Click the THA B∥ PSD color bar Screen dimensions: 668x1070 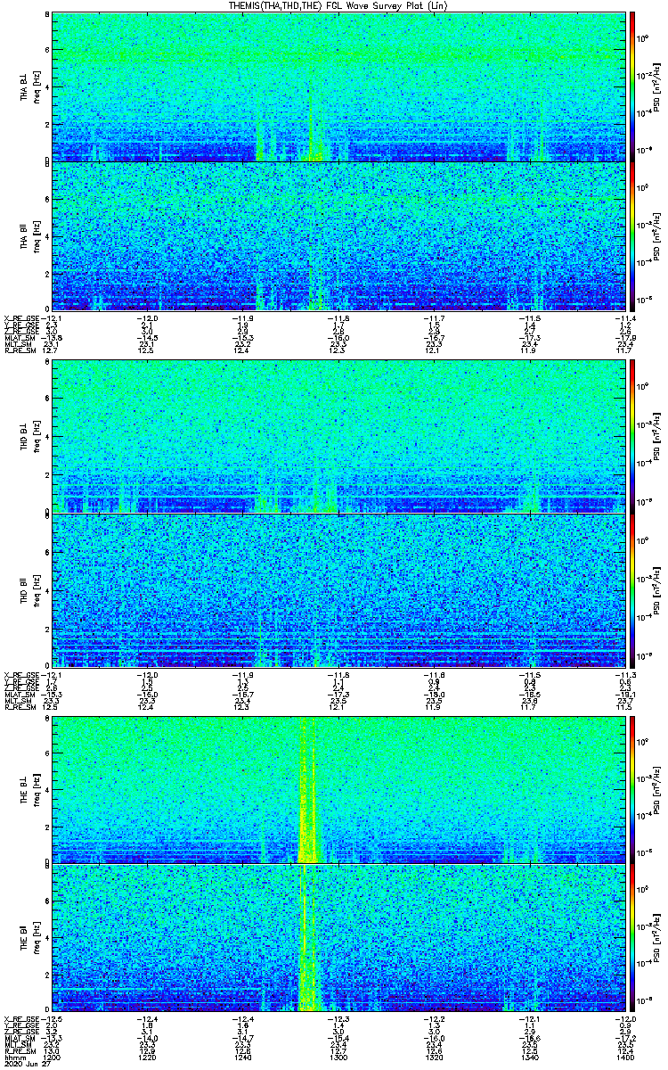(633, 235)
